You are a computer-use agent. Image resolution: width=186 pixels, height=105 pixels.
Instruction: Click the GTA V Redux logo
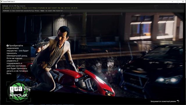coord(19,91)
